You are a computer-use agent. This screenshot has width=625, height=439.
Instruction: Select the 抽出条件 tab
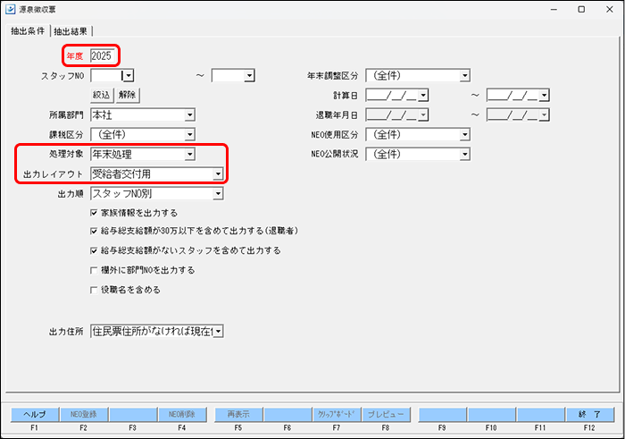pos(28,30)
